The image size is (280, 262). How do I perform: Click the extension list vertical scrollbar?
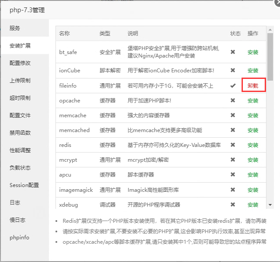pyautogui.click(x=270, y=52)
